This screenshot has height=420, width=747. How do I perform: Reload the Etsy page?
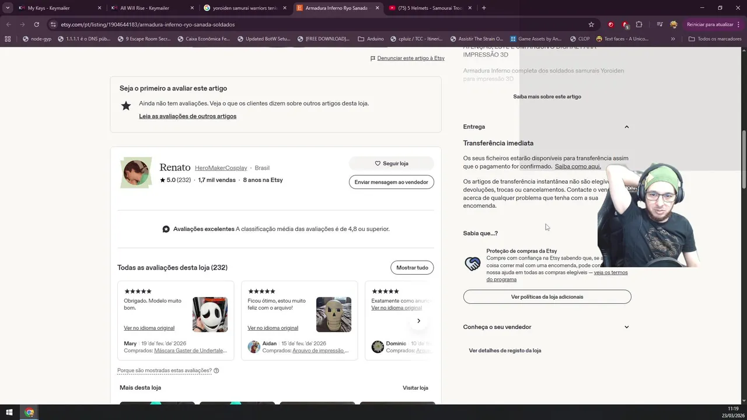coord(36,24)
